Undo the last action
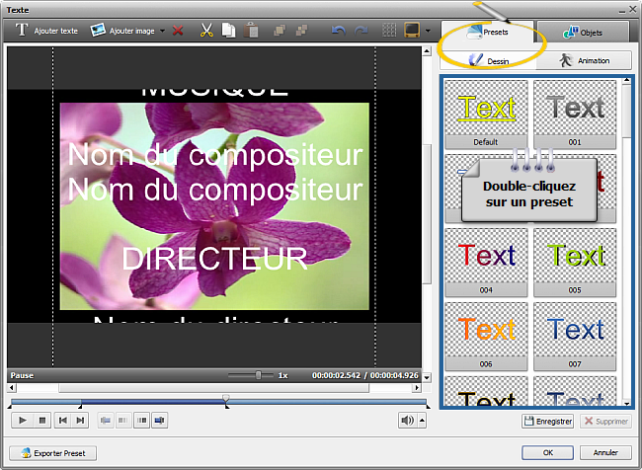 338,31
